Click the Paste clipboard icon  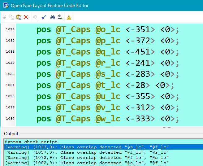[x=19, y=17]
